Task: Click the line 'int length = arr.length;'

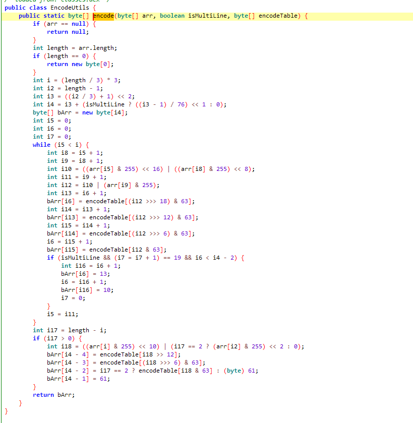Action: click(75, 48)
